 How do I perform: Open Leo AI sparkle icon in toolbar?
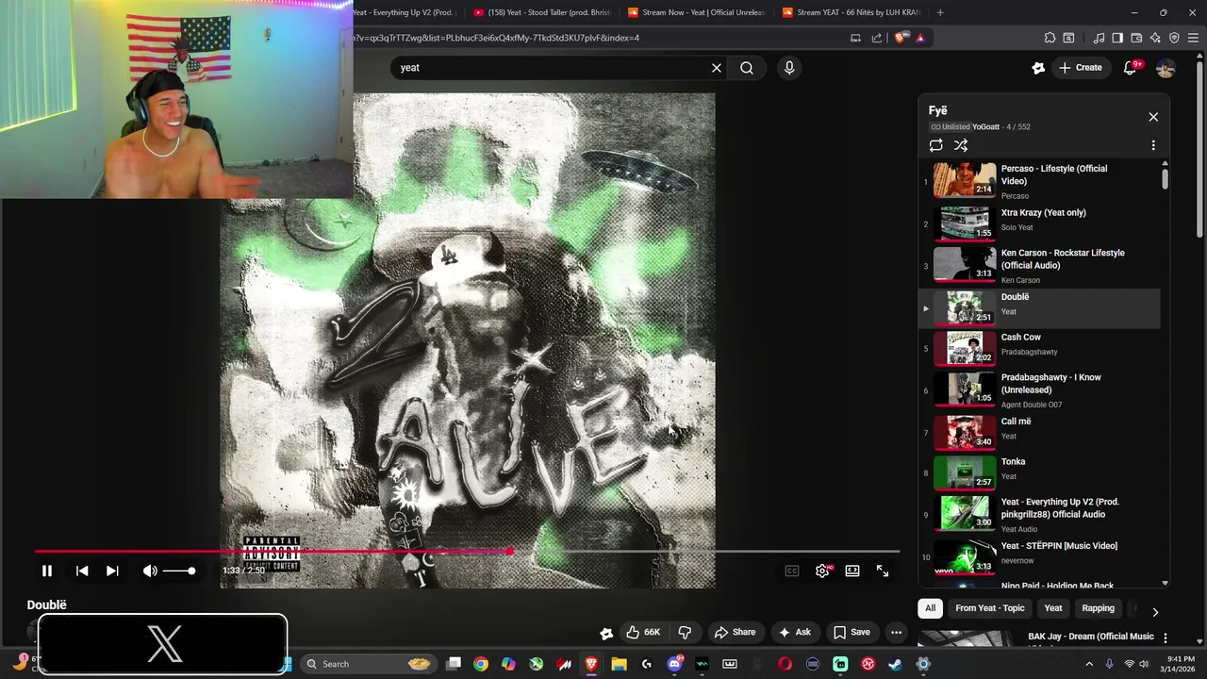pos(1155,38)
